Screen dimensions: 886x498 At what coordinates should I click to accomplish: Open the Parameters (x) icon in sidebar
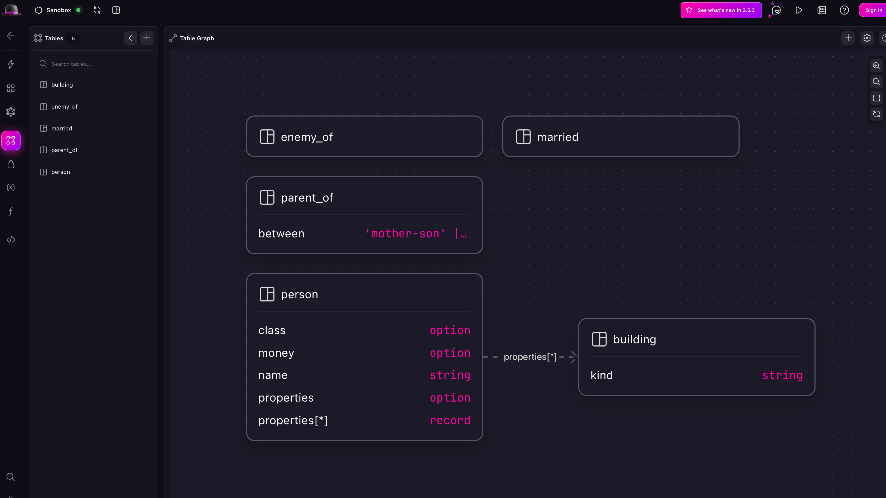[x=11, y=187]
